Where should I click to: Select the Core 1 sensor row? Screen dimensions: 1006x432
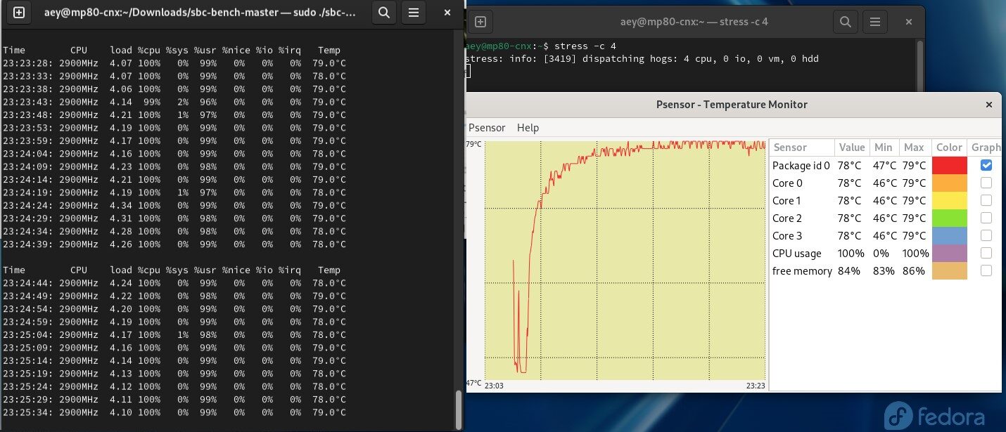(x=886, y=200)
